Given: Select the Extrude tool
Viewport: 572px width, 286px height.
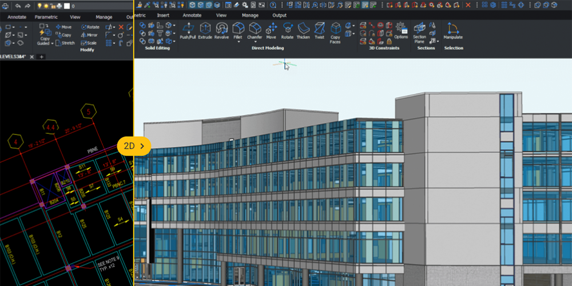Looking at the screenshot, I should pos(205,31).
